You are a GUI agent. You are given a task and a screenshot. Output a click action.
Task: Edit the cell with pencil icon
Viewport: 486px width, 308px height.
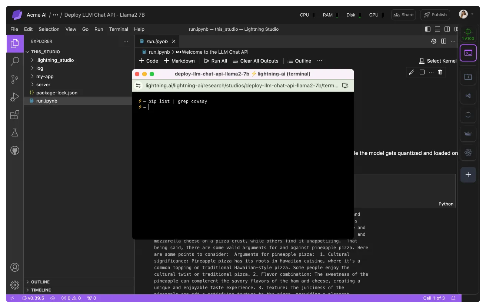coord(411,72)
